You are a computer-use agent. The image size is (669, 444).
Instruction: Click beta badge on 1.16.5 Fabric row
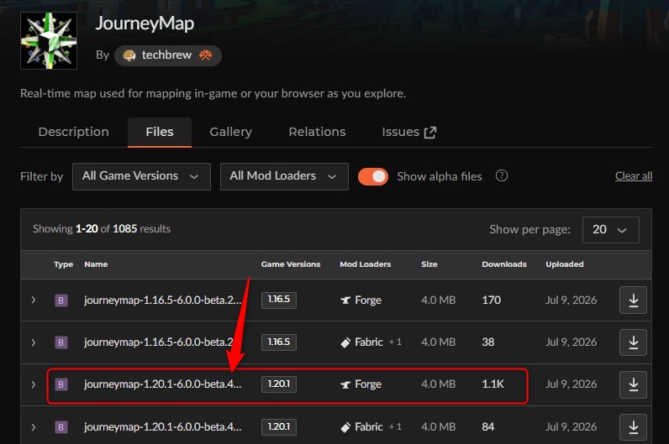coord(61,342)
